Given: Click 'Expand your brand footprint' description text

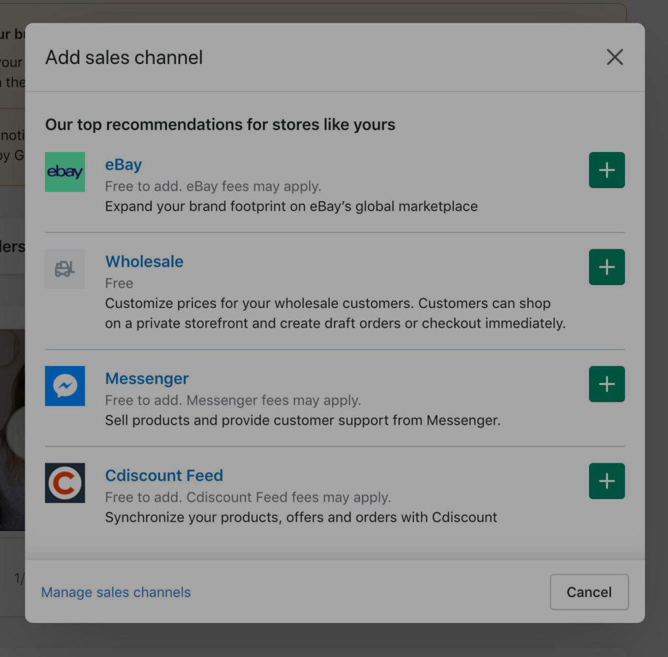Looking at the screenshot, I should point(292,206).
